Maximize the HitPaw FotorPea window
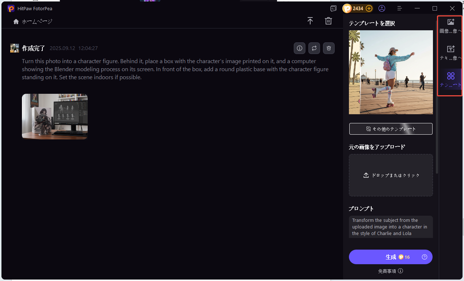 (x=435, y=8)
